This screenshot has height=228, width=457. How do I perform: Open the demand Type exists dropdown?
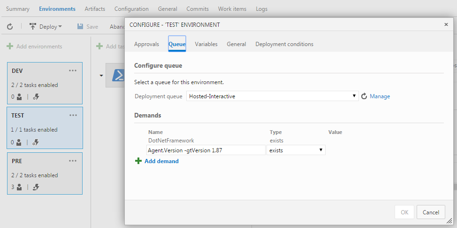296,150
